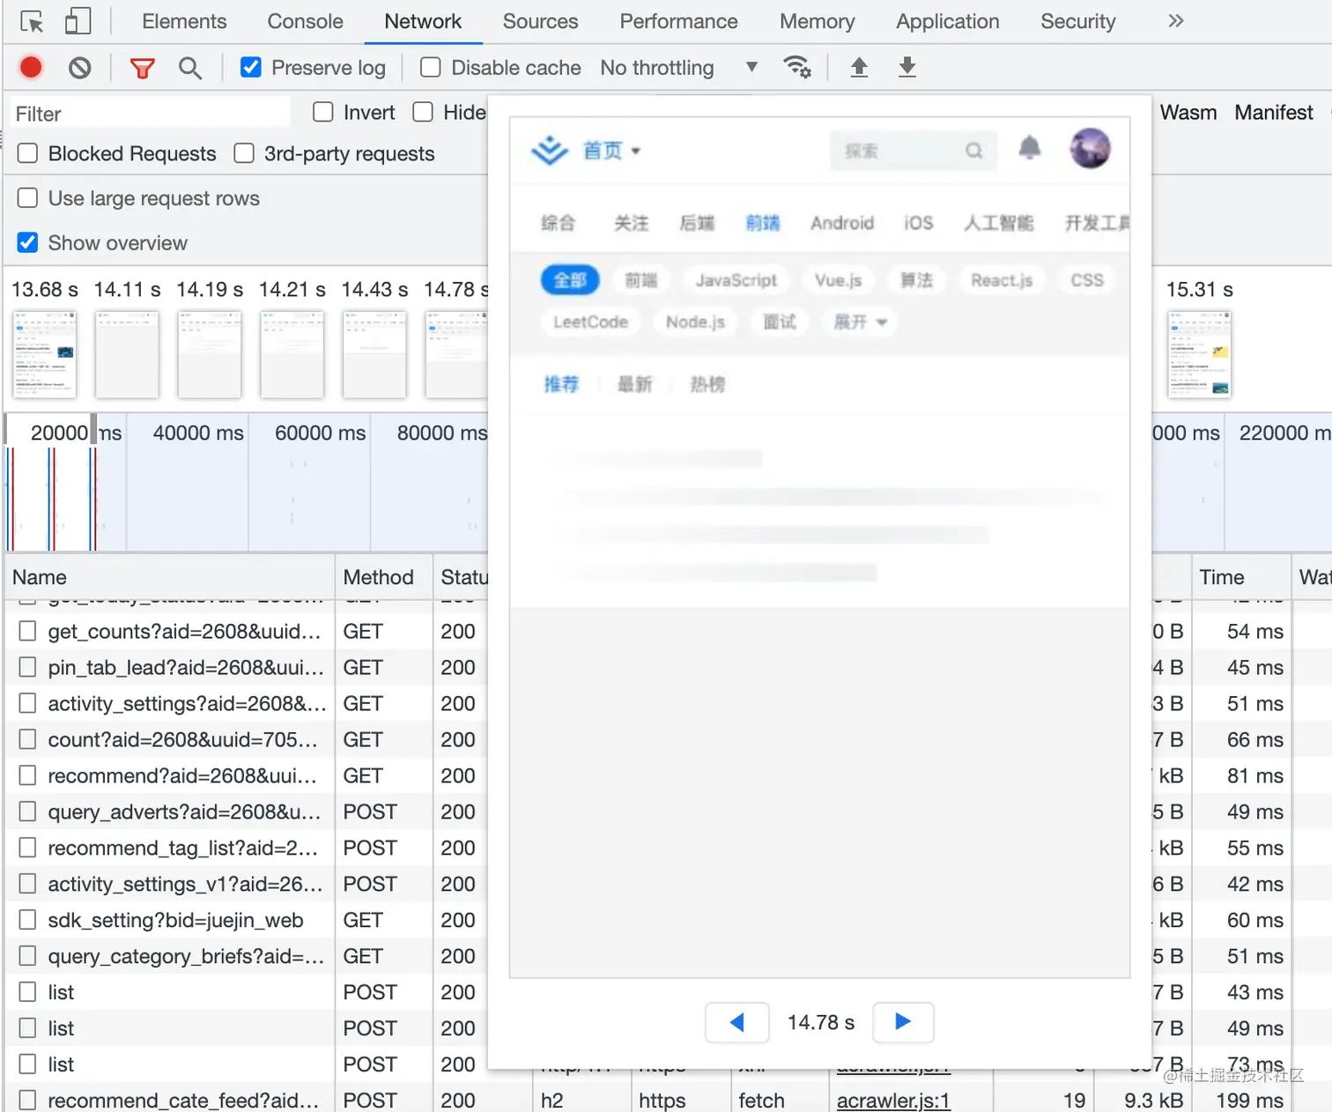1332x1112 pixels.
Task: Uncheck Show overview
Action: coord(28,243)
